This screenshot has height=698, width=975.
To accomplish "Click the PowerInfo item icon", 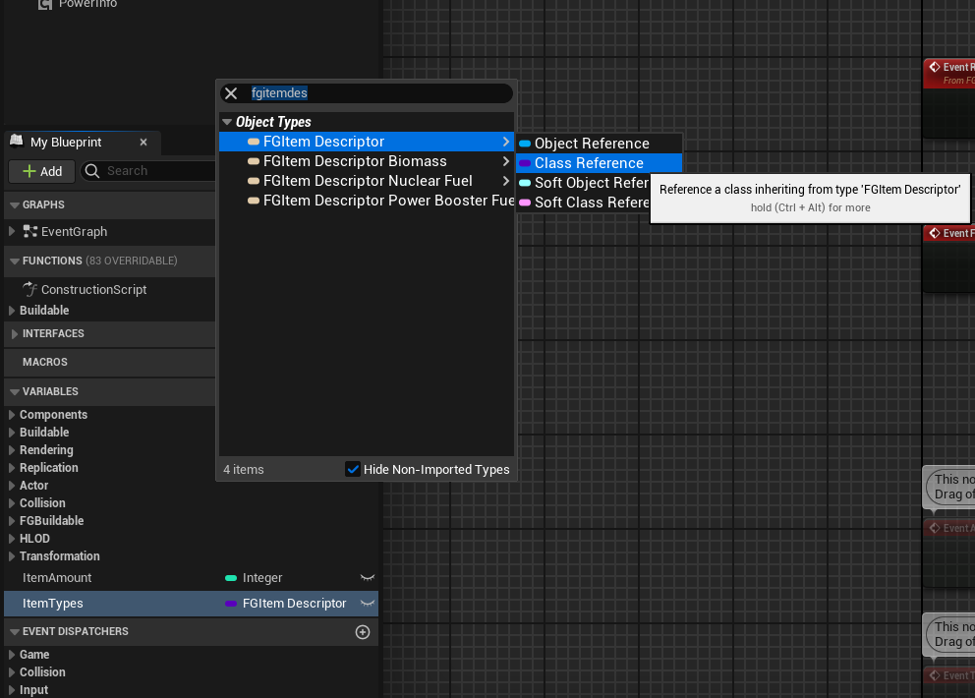I will [x=45, y=4].
